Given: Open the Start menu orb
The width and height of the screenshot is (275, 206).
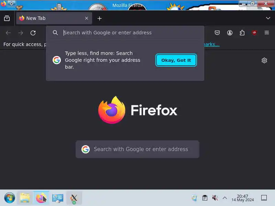Looking at the screenshot, I should point(10,198).
